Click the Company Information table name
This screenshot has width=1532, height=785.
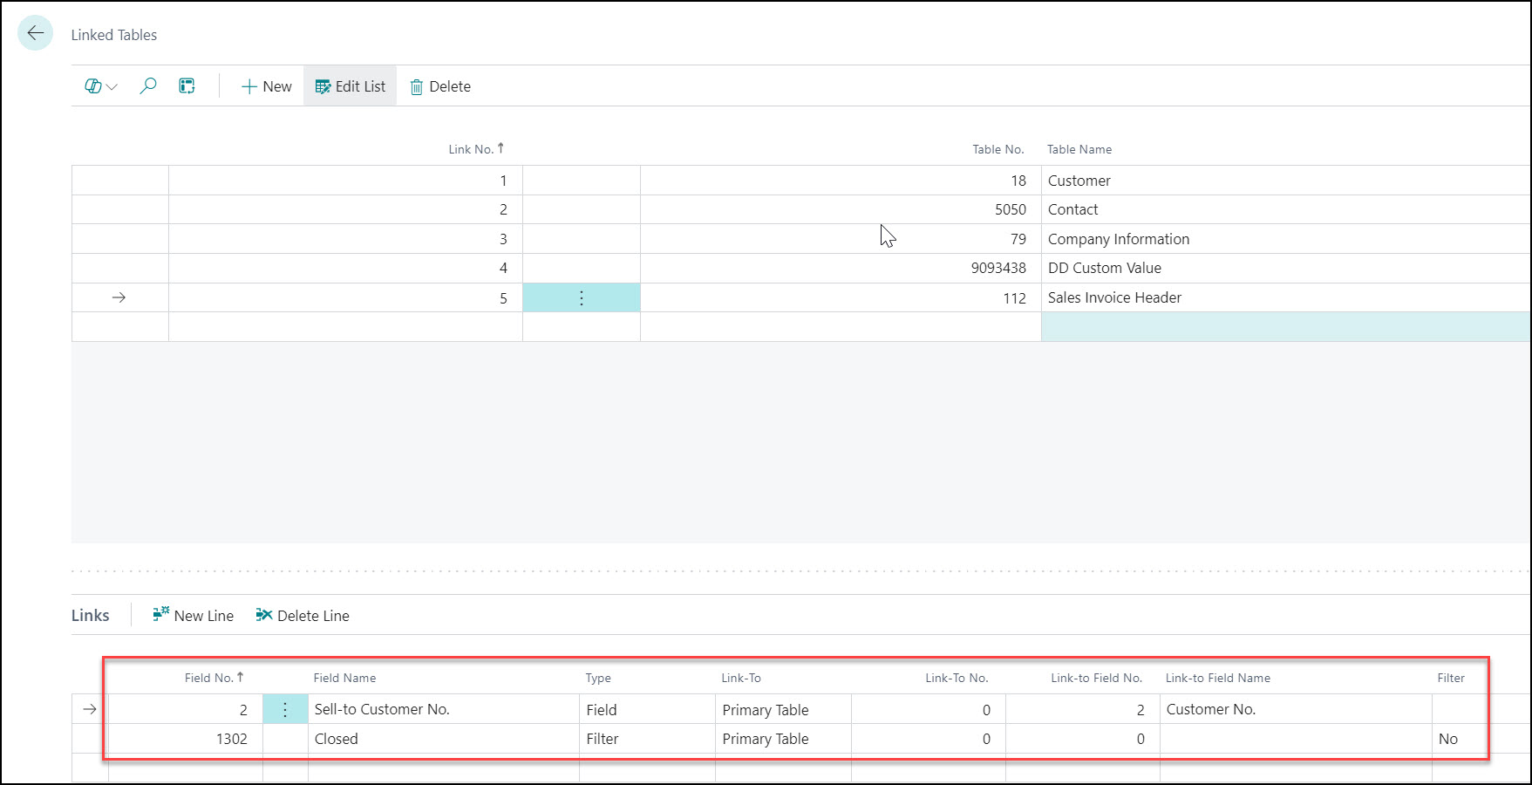click(x=1118, y=239)
